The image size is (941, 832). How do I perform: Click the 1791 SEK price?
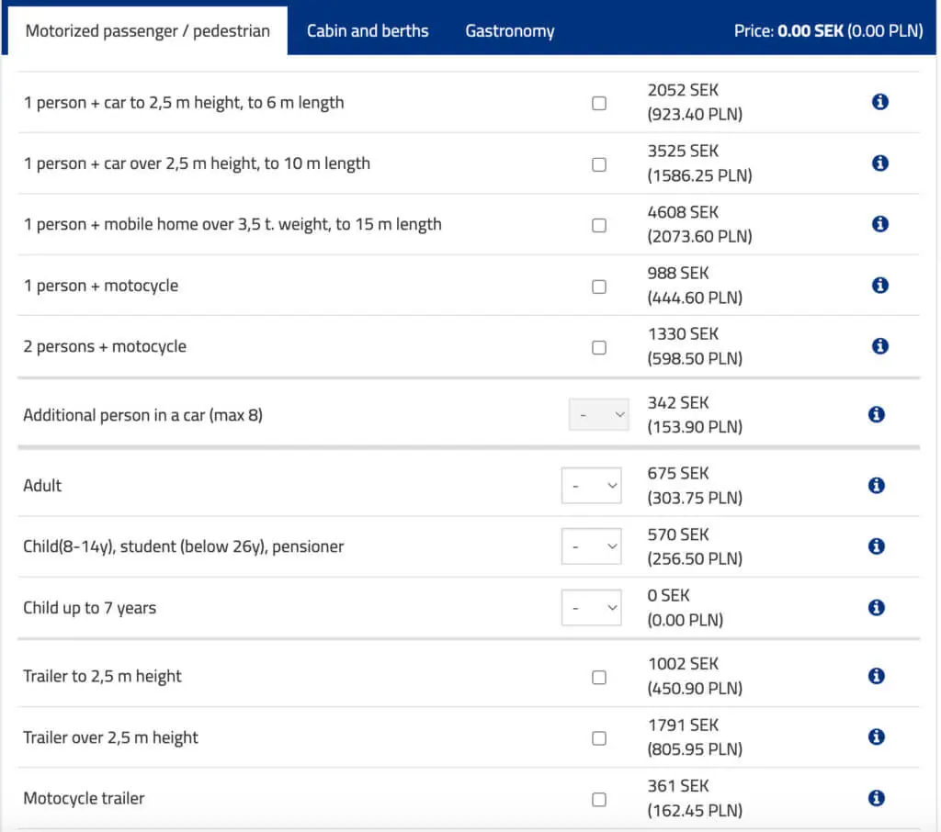click(683, 725)
